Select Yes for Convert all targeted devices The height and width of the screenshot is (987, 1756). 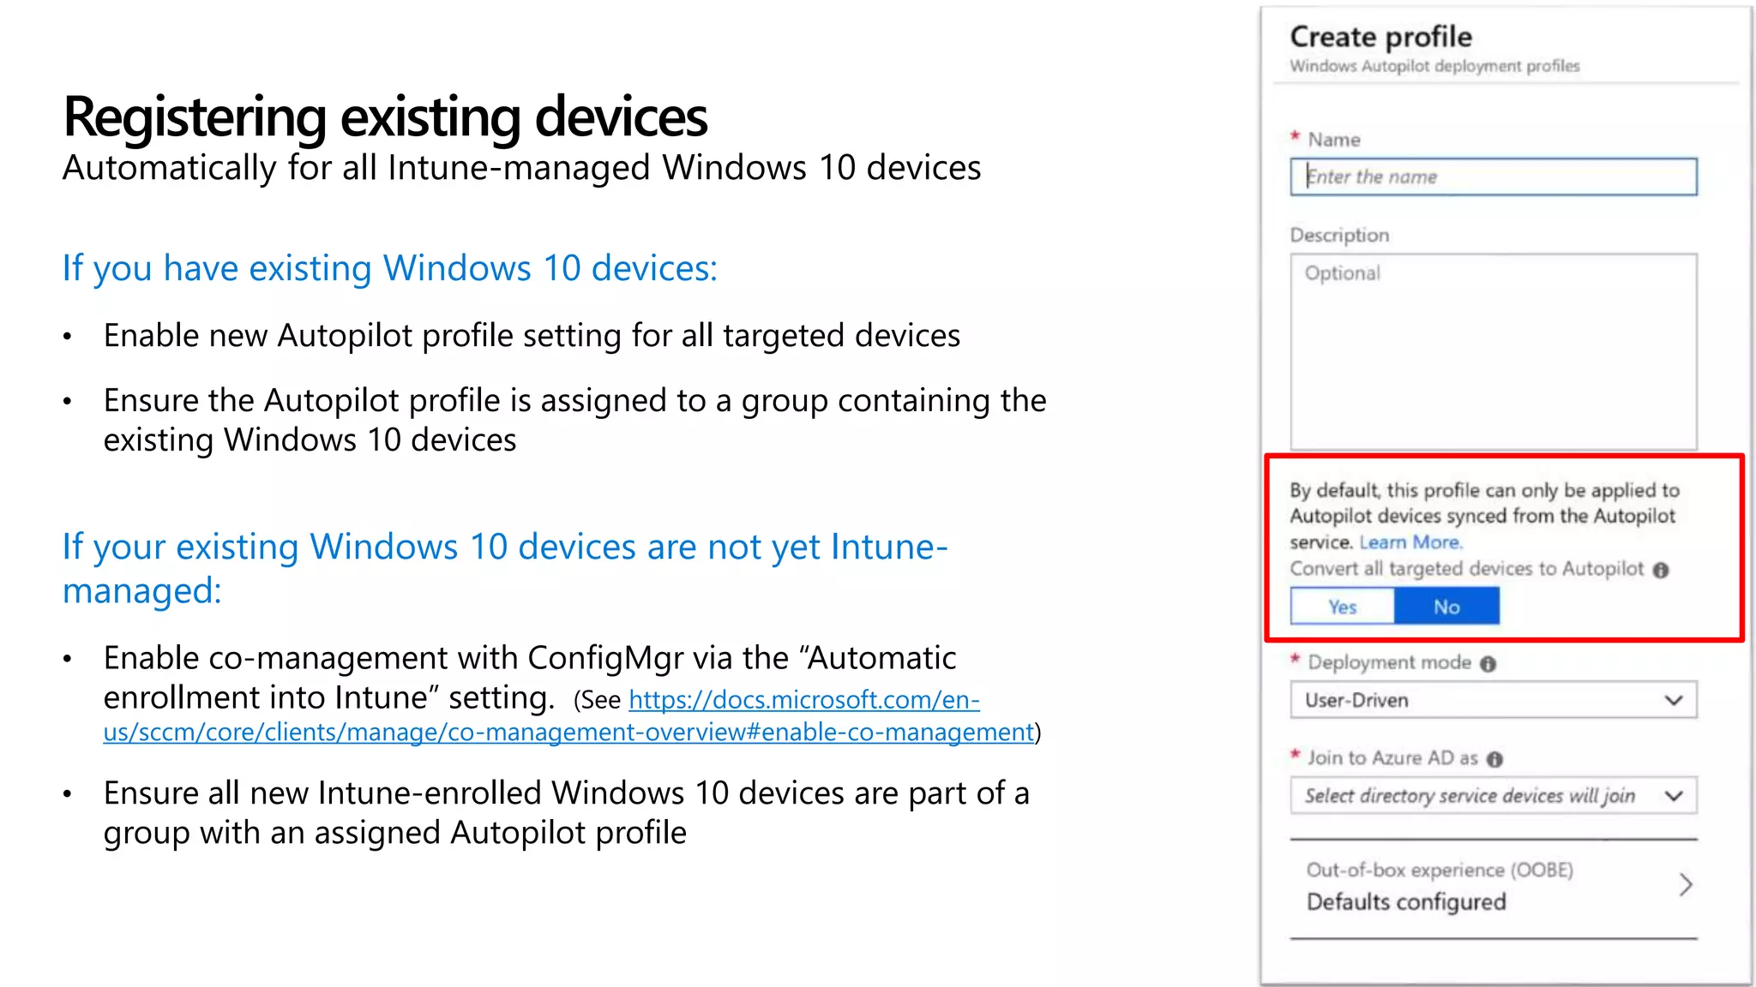pos(1343,607)
